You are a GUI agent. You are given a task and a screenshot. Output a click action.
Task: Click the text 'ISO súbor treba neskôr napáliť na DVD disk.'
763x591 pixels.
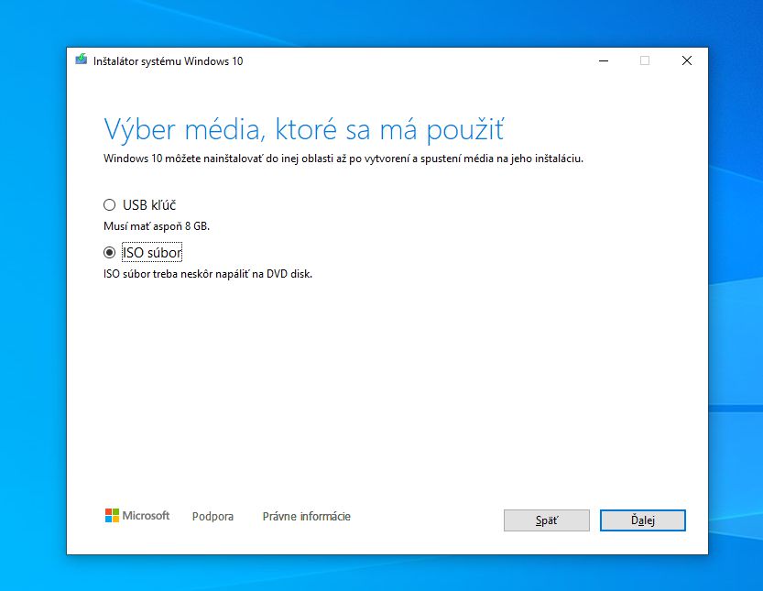pos(208,274)
